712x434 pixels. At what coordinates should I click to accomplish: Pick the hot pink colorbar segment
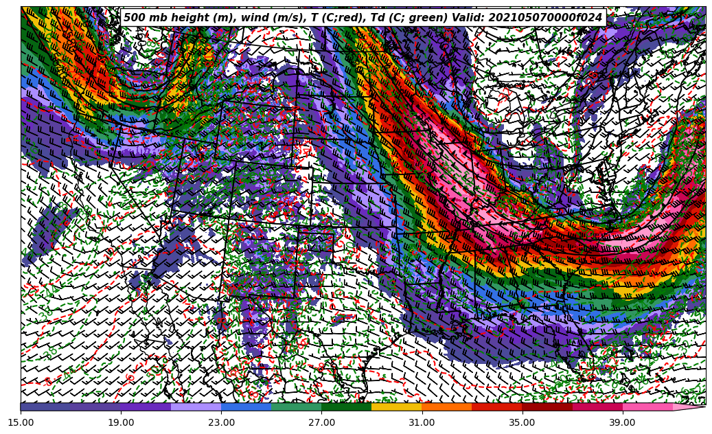tap(647, 407)
